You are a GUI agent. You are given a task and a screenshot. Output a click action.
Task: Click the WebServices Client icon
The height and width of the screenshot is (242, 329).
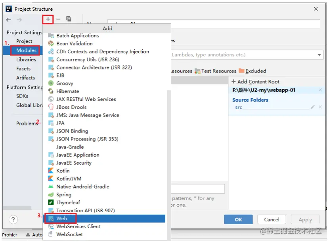pos(51,227)
